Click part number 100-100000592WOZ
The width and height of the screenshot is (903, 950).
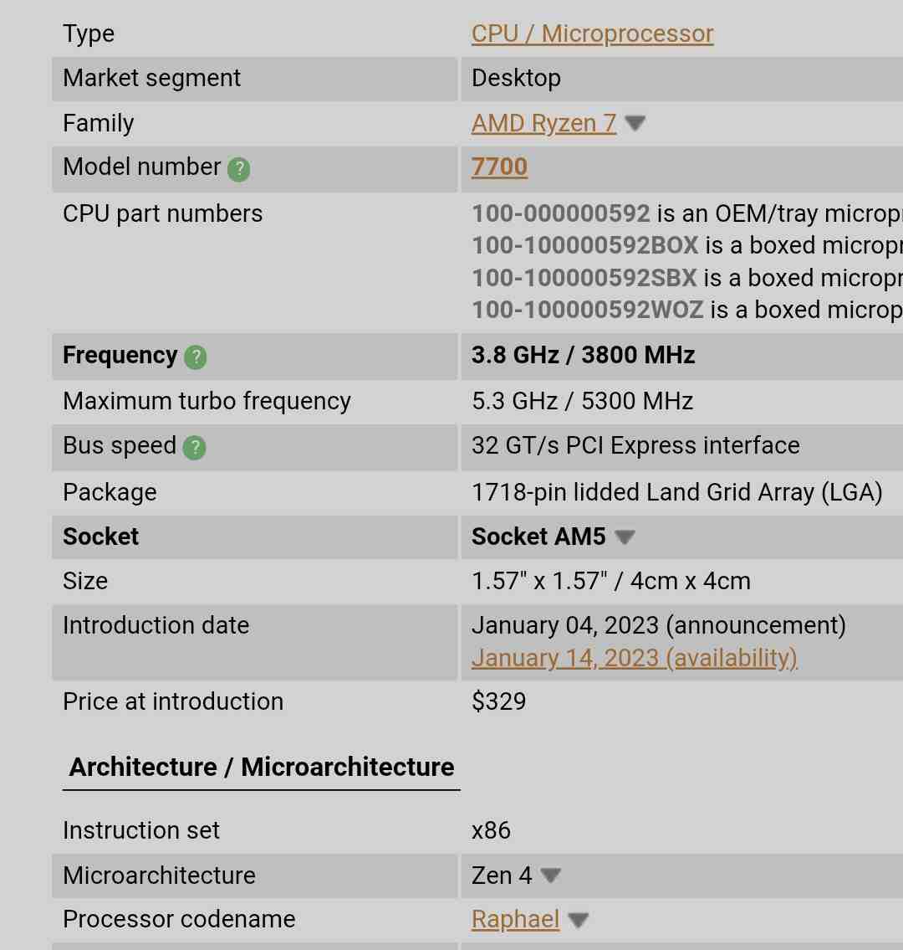tap(587, 311)
